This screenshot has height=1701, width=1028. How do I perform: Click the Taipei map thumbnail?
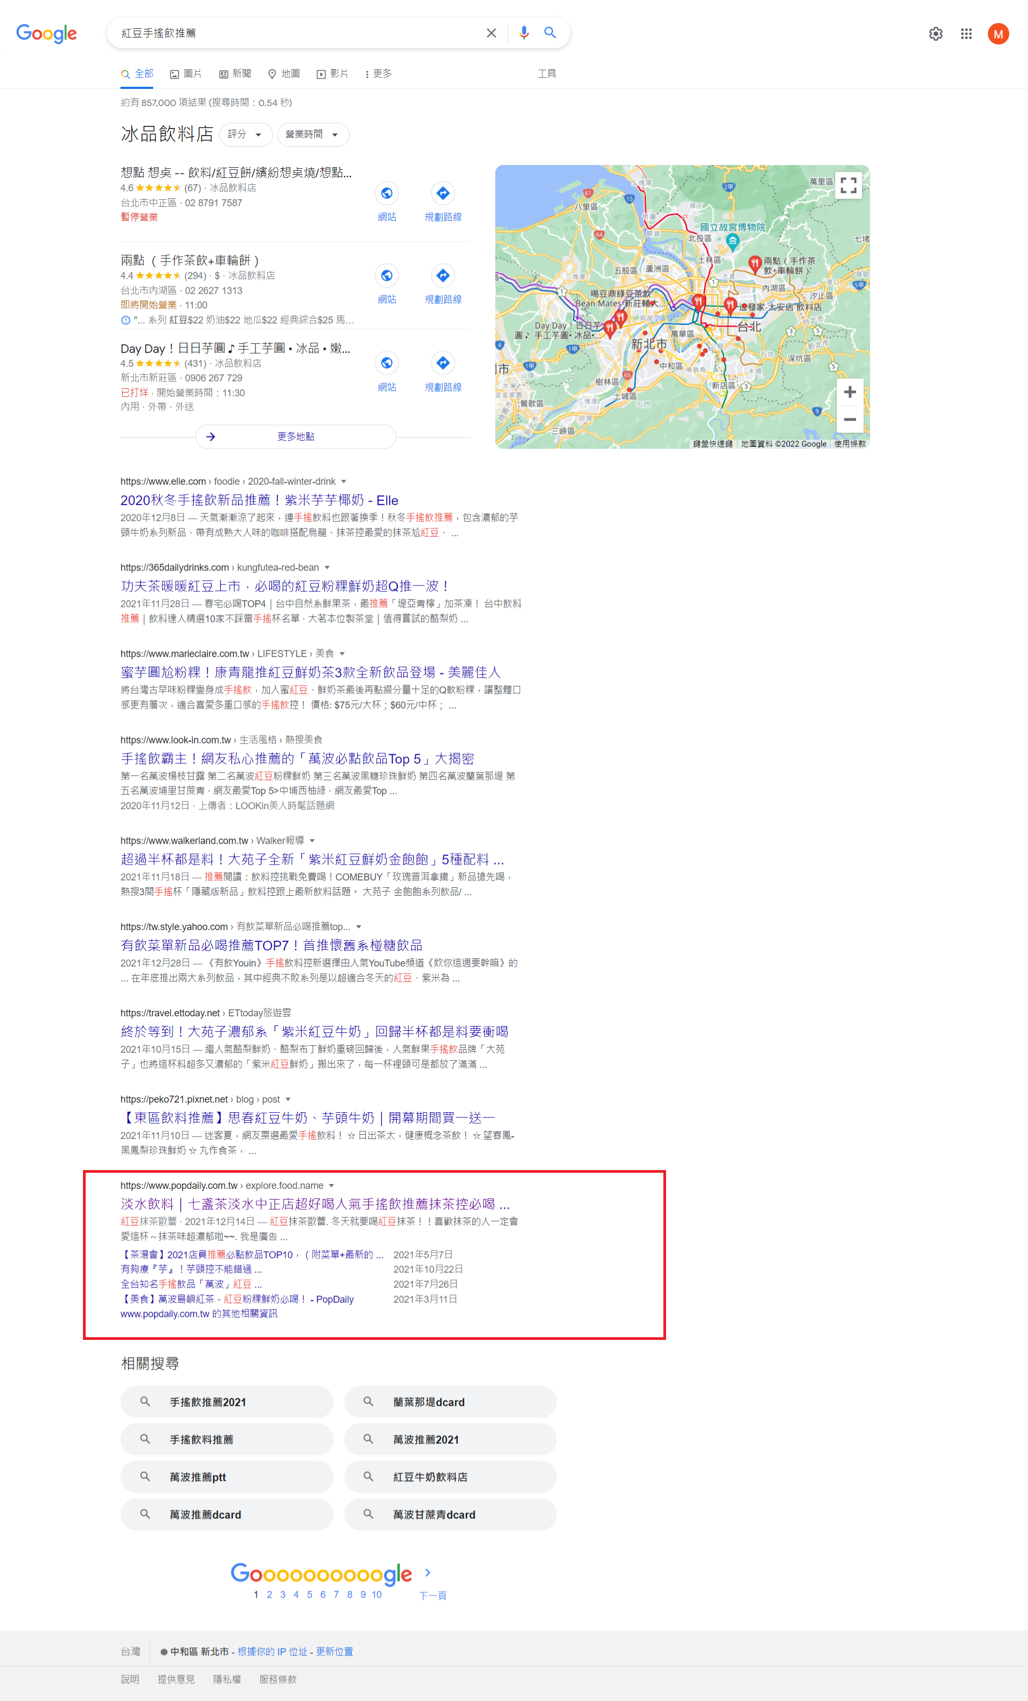click(x=682, y=307)
